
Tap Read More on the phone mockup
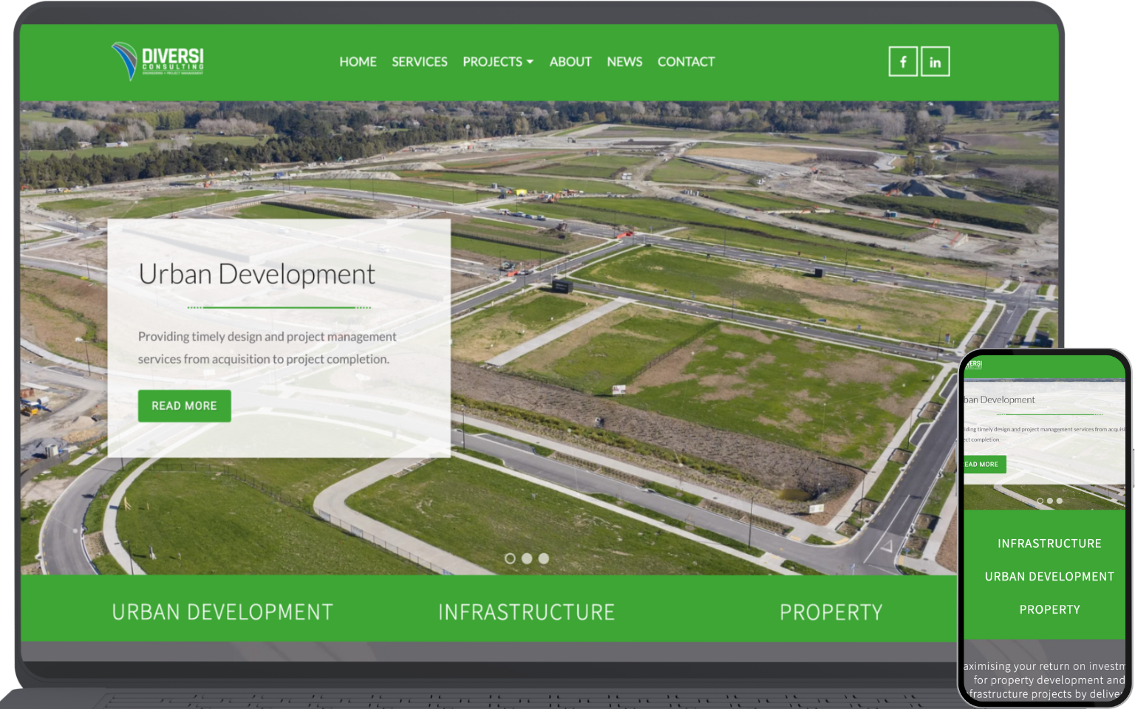[984, 465]
